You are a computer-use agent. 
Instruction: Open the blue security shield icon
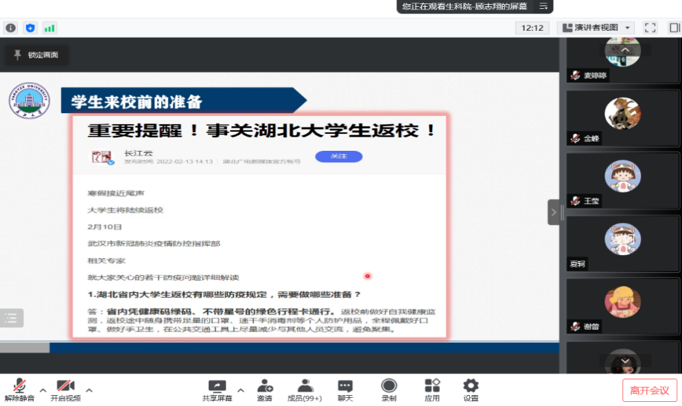coord(30,28)
